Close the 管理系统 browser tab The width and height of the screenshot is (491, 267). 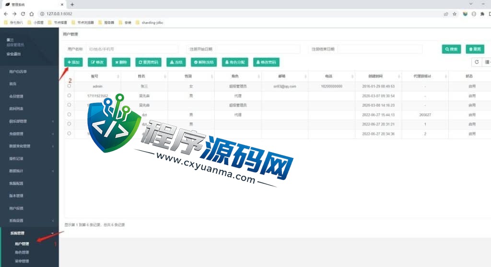coord(62,4)
